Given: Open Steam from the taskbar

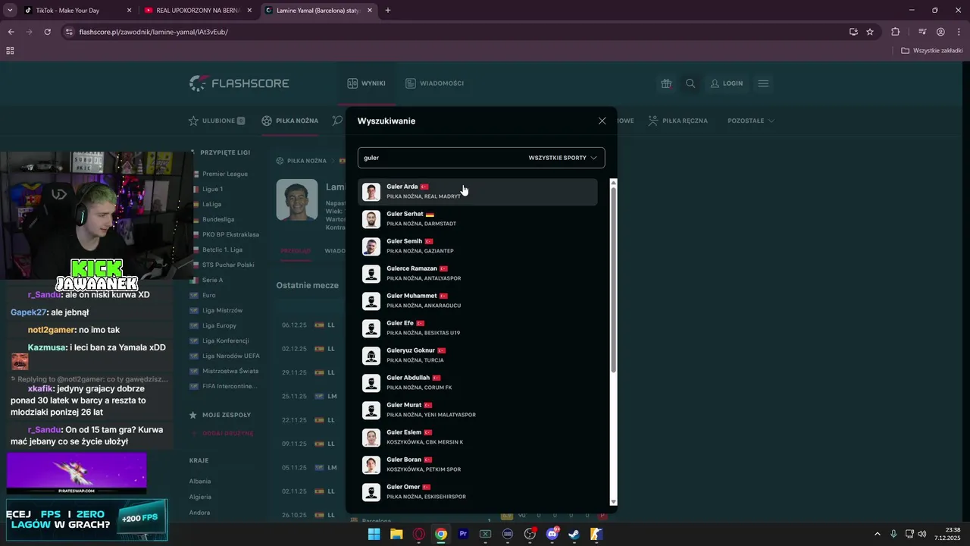Looking at the screenshot, I should point(574,534).
